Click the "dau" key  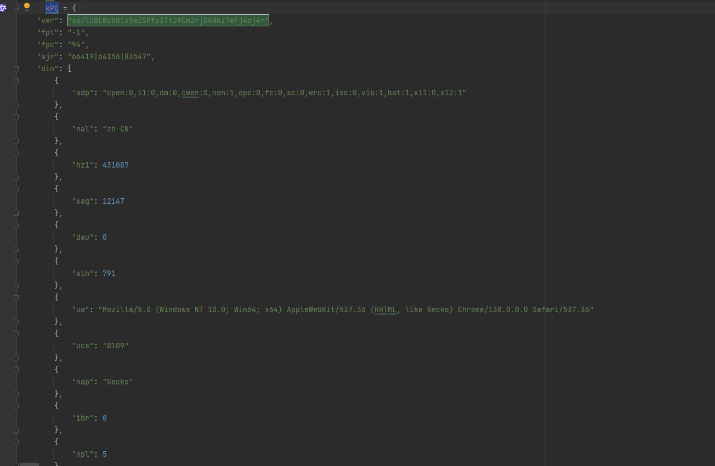[x=83, y=237]
